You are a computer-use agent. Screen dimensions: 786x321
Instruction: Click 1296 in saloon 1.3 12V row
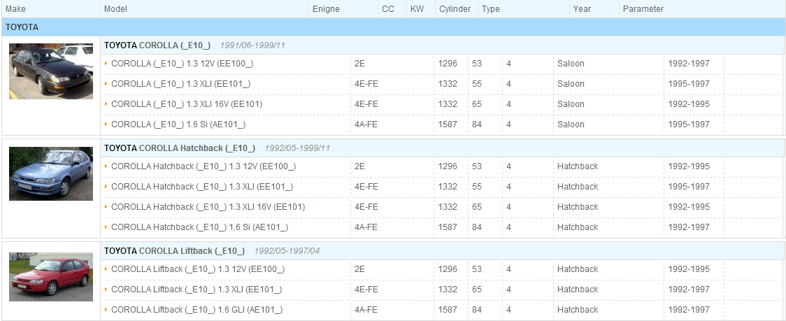[x=448, y=64]
